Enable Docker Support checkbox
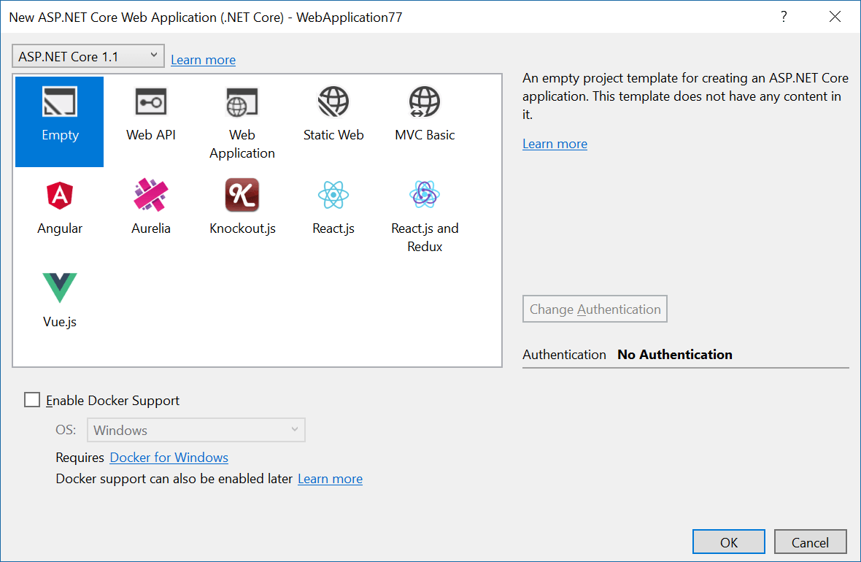Image resolution: width=861 pixels, height=562 pixels. [x=32, y=400]
